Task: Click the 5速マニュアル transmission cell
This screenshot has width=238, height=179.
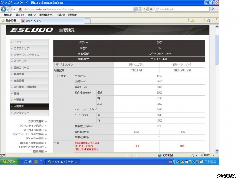Action: tap(136, 65)
